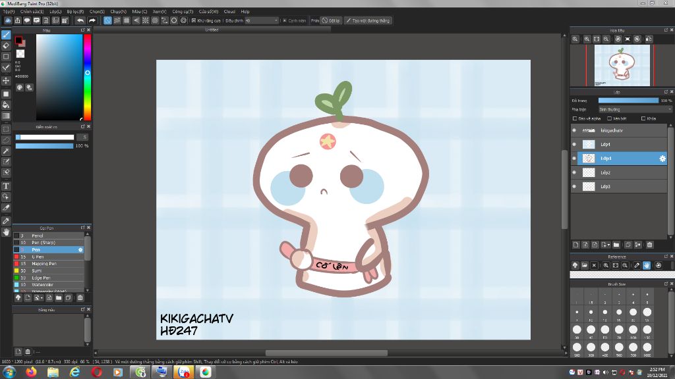Select the Bucket fill tool
Screen dimensions: 675x379
(6, 105)
